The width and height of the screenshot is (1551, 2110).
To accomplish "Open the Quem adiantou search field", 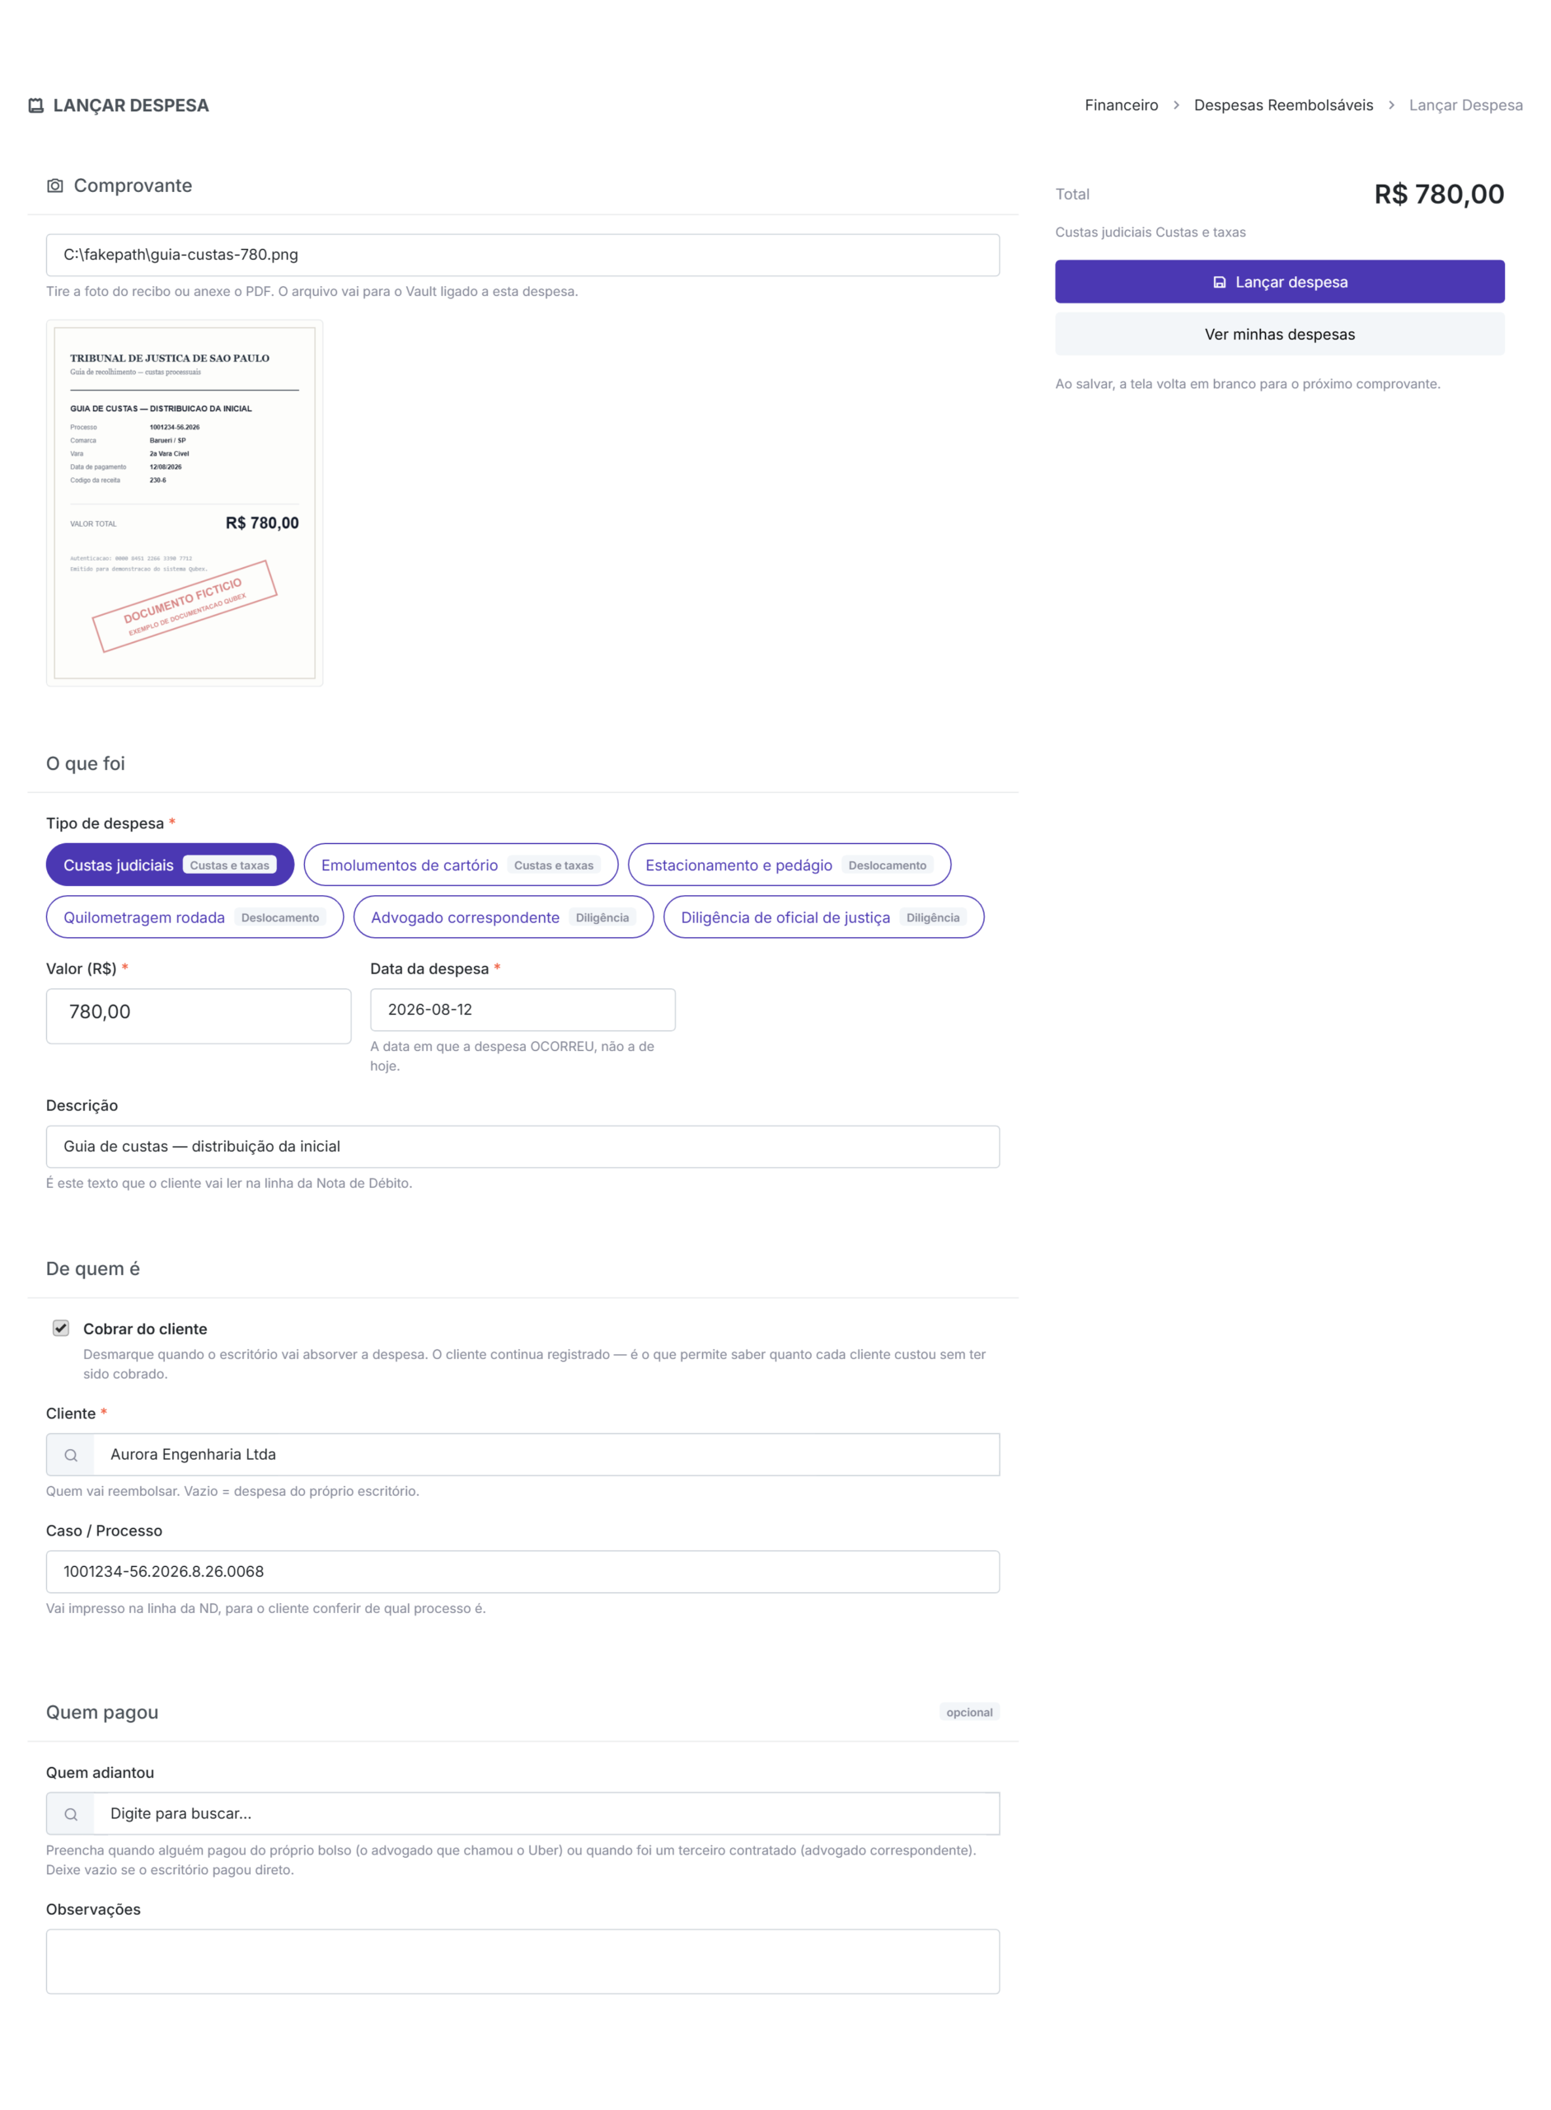I will click(x=523, y=1814).
